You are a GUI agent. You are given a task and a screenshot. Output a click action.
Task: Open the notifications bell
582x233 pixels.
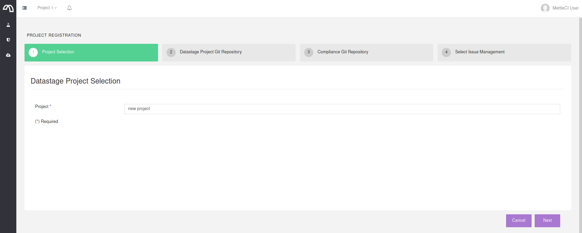69,8
